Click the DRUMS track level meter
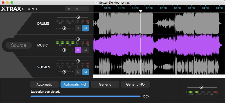The width and height of the screenshot is (225, 103). pos(72,21)
